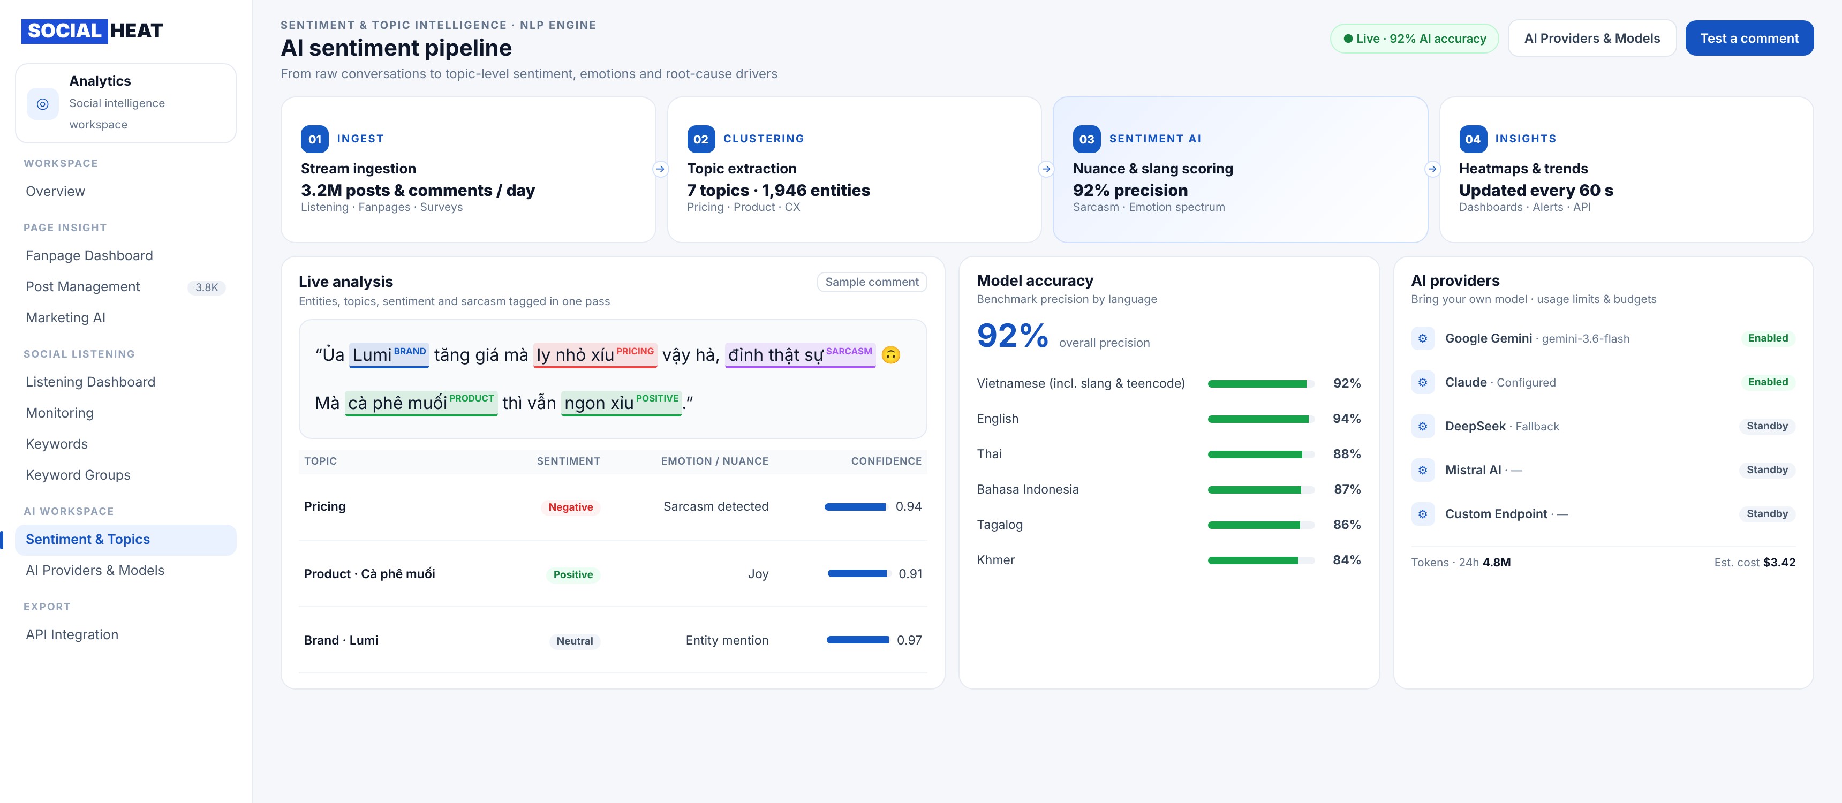The width and height of the screenshot is (1842, 803).
Task: Click the DeepSeek provider gear icon
Action: pyautogui.click(x=1422, y=426)
